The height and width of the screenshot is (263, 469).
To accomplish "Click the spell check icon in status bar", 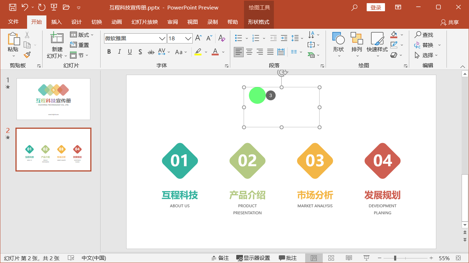I will tap(71, 258).
